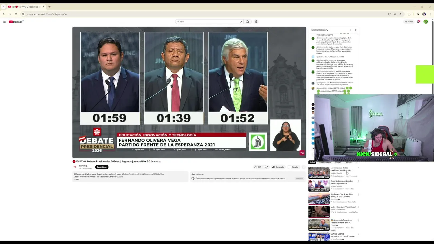434x244 pixels.
Task: Open 'Motel - Dime Ven' video thumbnail
Action: click(x=319, y=212)
